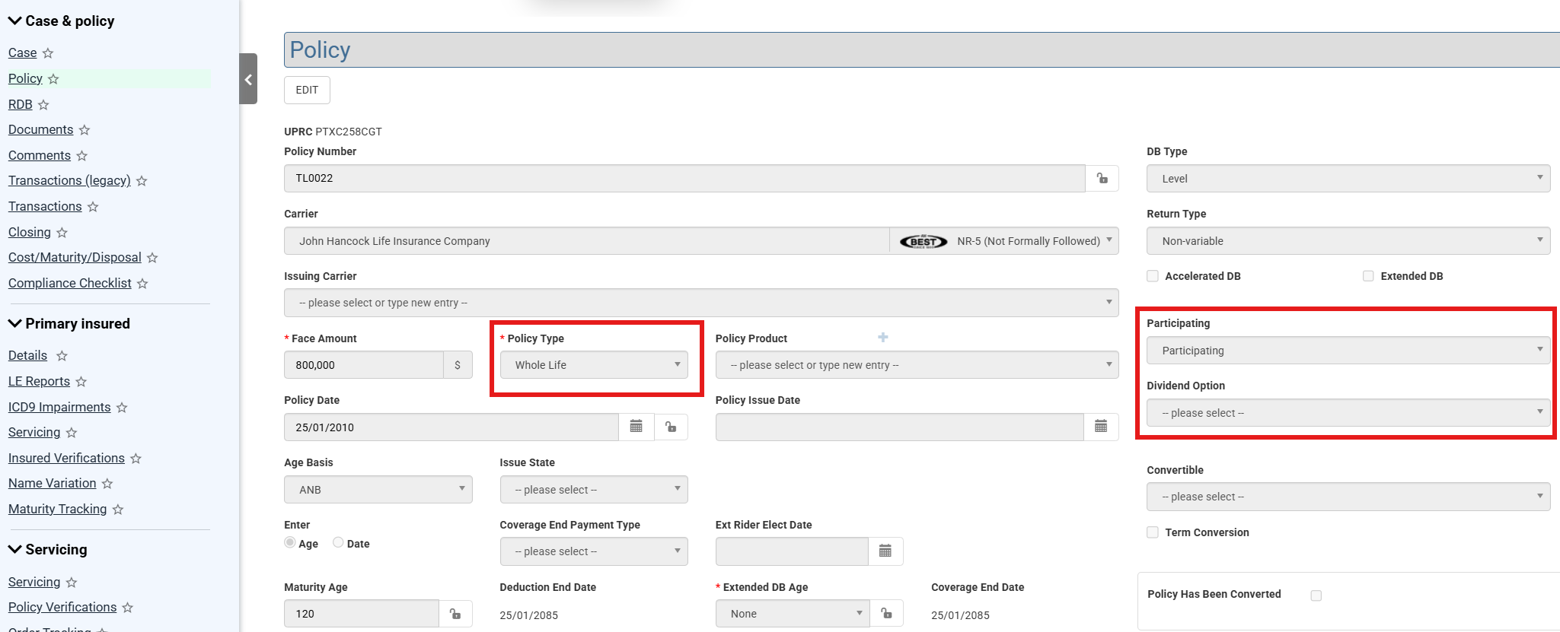Image resolution: width=1560 pixels, height=632 pixels.
Task: Click into the Face Amount field
Action: [x=364, y=365]
